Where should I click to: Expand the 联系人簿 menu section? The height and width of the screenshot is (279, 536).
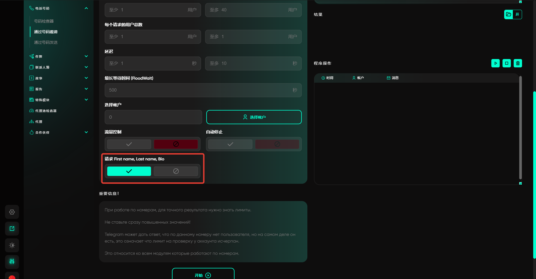click(x=86, y=67)
